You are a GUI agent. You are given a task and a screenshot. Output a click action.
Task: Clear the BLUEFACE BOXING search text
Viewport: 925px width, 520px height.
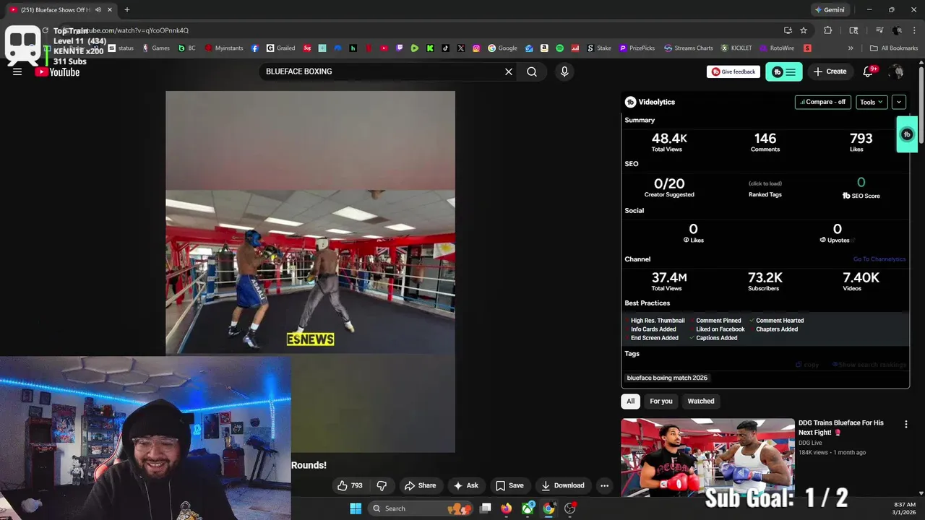tap(509, 71)
